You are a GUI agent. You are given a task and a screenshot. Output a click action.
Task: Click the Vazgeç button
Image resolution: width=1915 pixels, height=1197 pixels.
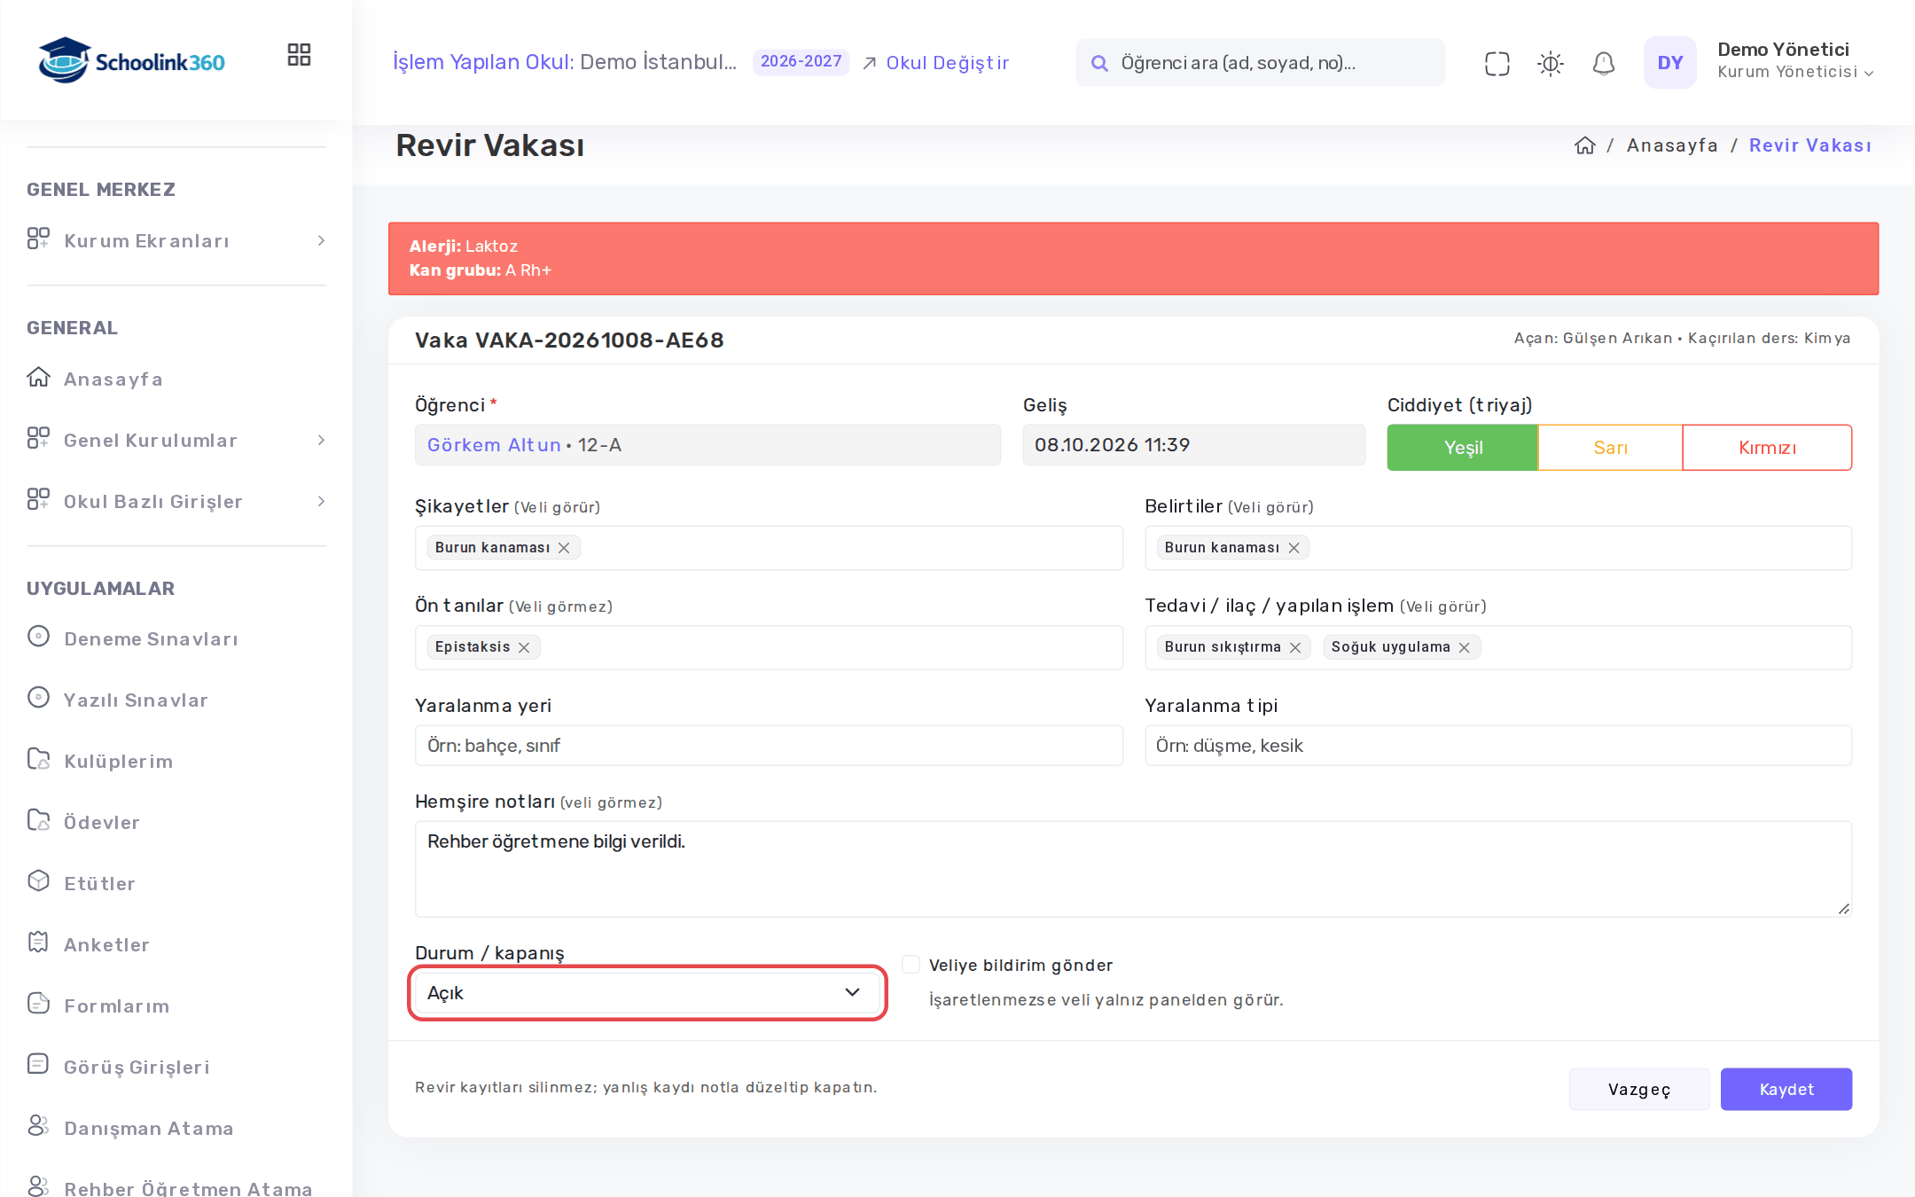tap(1639, 1089)
